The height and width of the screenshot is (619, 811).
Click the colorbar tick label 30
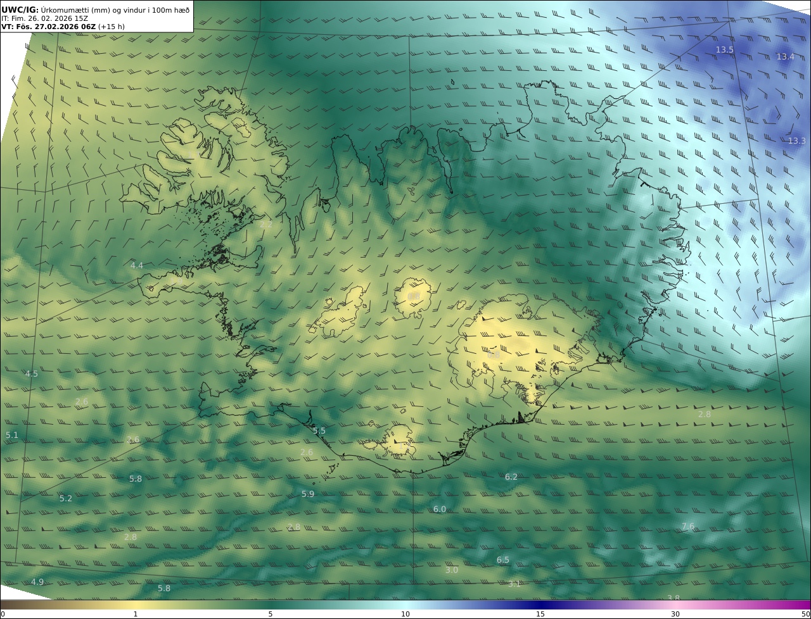(x=675, y=614)
